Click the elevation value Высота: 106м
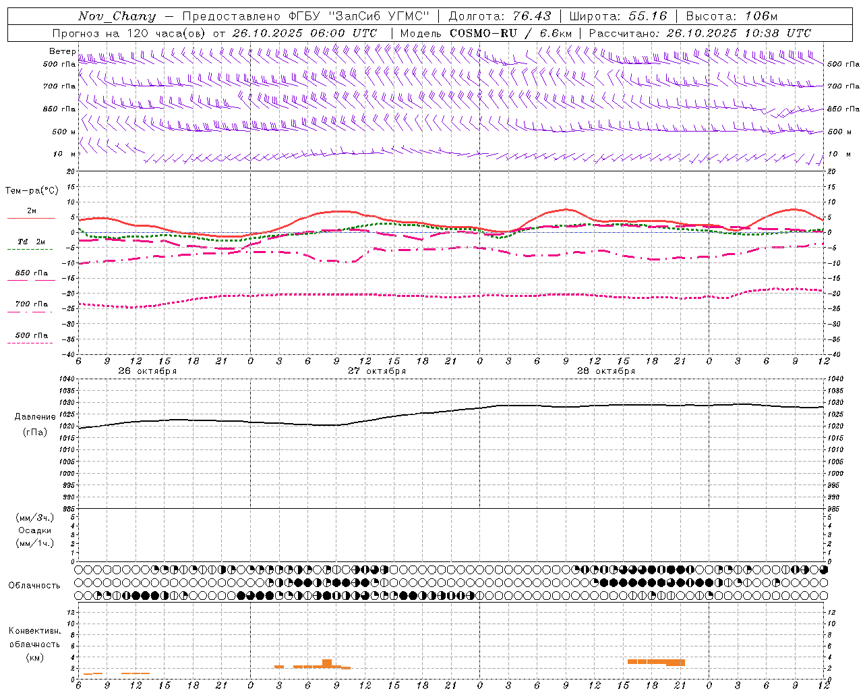 tap(732, 16)
